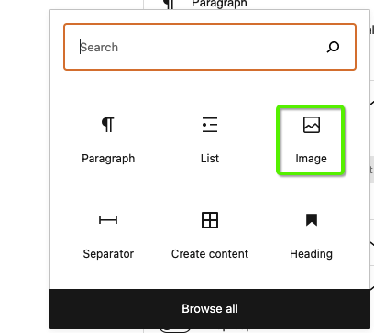Click the Image text label
This screenshot has height=333, width=374.
pyautogui.click(x=311, y=159)
